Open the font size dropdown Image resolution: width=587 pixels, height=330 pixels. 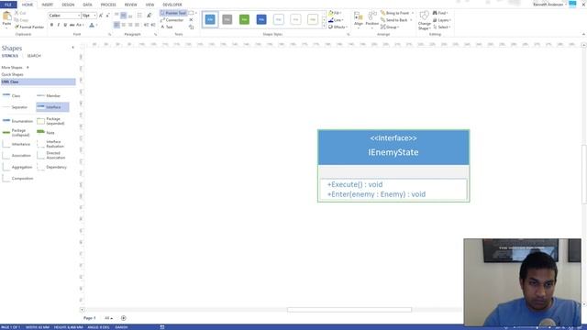tap(94, 16)
